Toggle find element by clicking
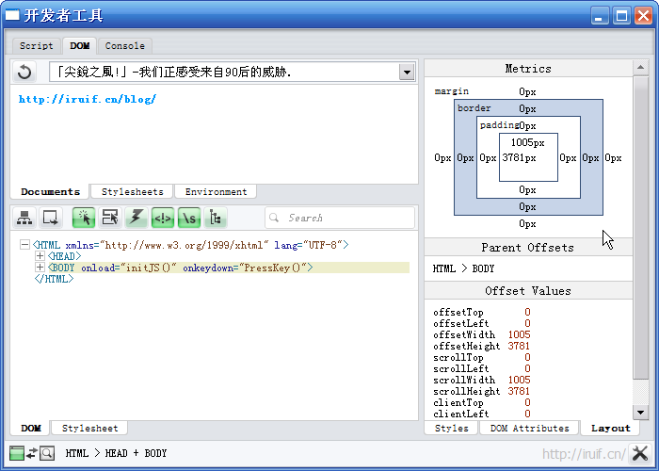Screen dimensions: 659x471 [x=84, y=218]
